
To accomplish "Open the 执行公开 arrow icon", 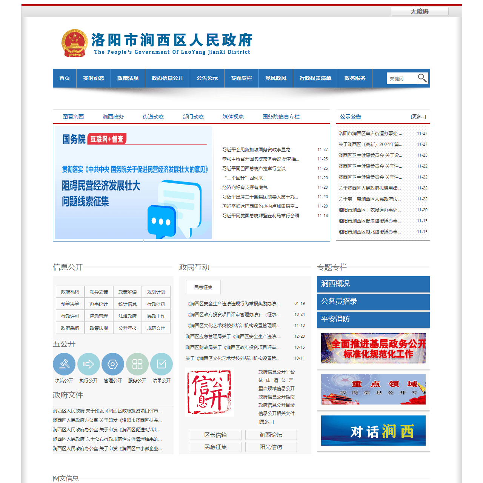I will (89, 364).
